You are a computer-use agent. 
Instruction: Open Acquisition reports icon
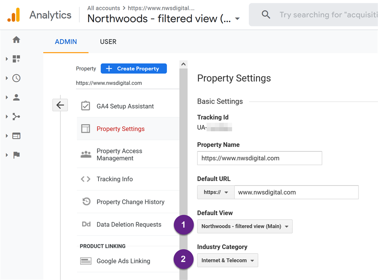pyautogui.click(x=16, y=117)
